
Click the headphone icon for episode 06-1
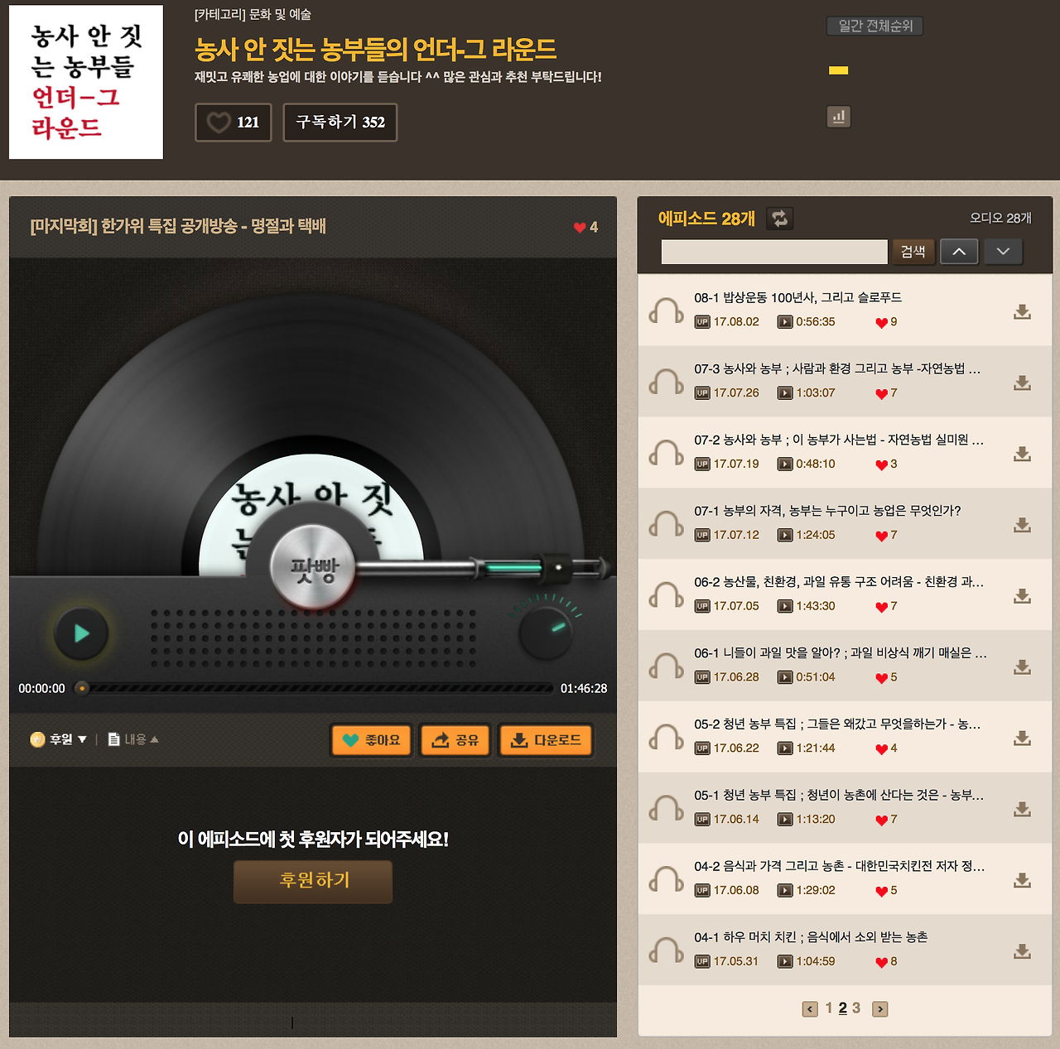click(x=666, y=666)
